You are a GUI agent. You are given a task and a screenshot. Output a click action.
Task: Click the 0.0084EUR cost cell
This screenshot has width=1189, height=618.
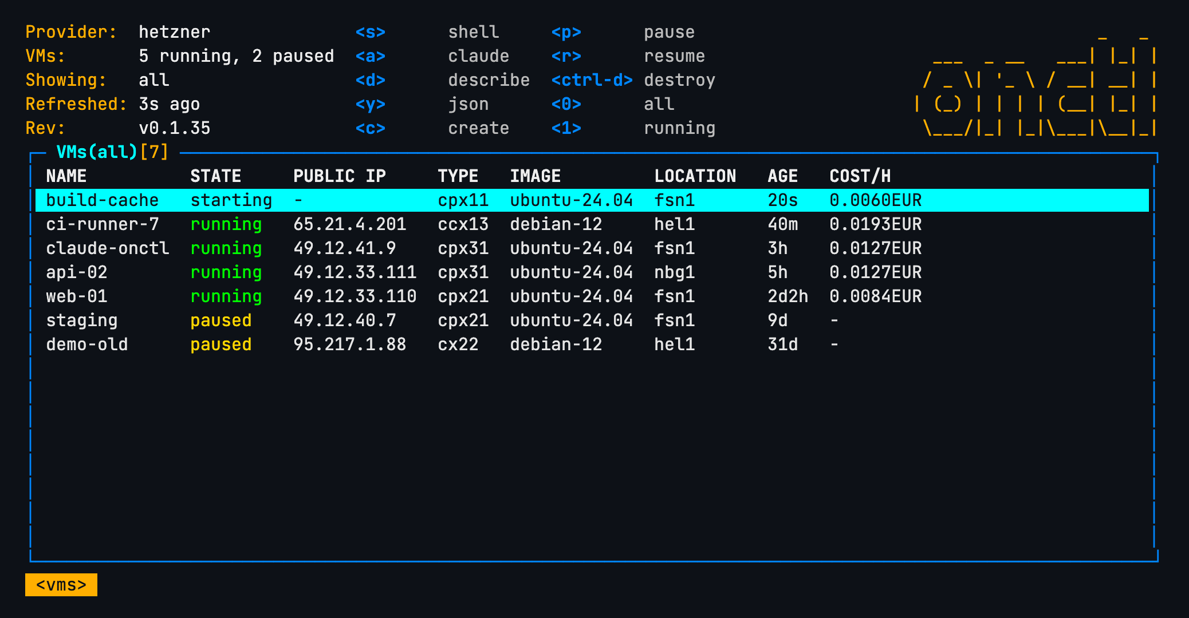pyautogui.click(x=875, y=296)
